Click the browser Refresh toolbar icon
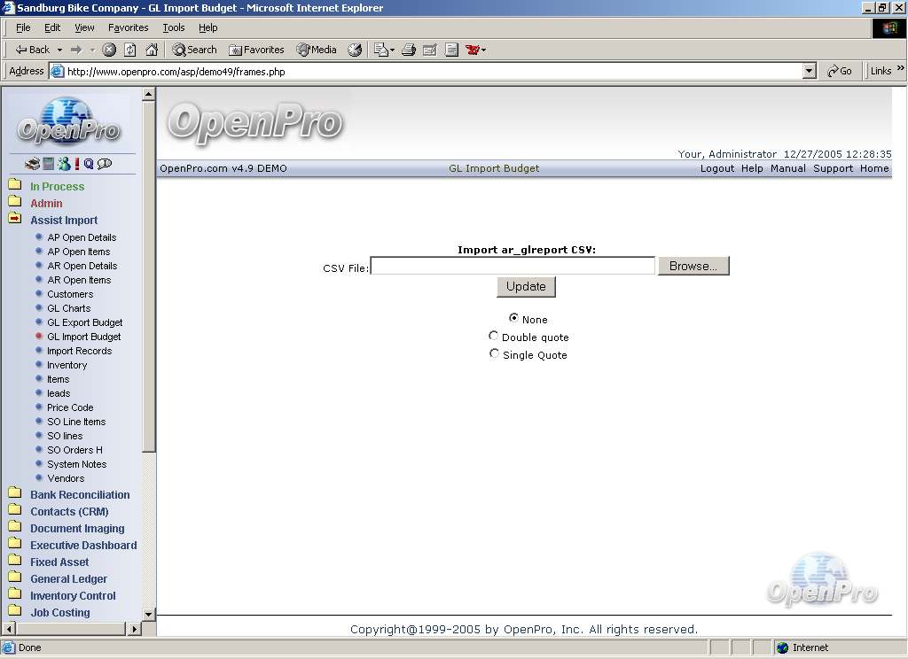 pyautogui.click(x=130, y=50)
